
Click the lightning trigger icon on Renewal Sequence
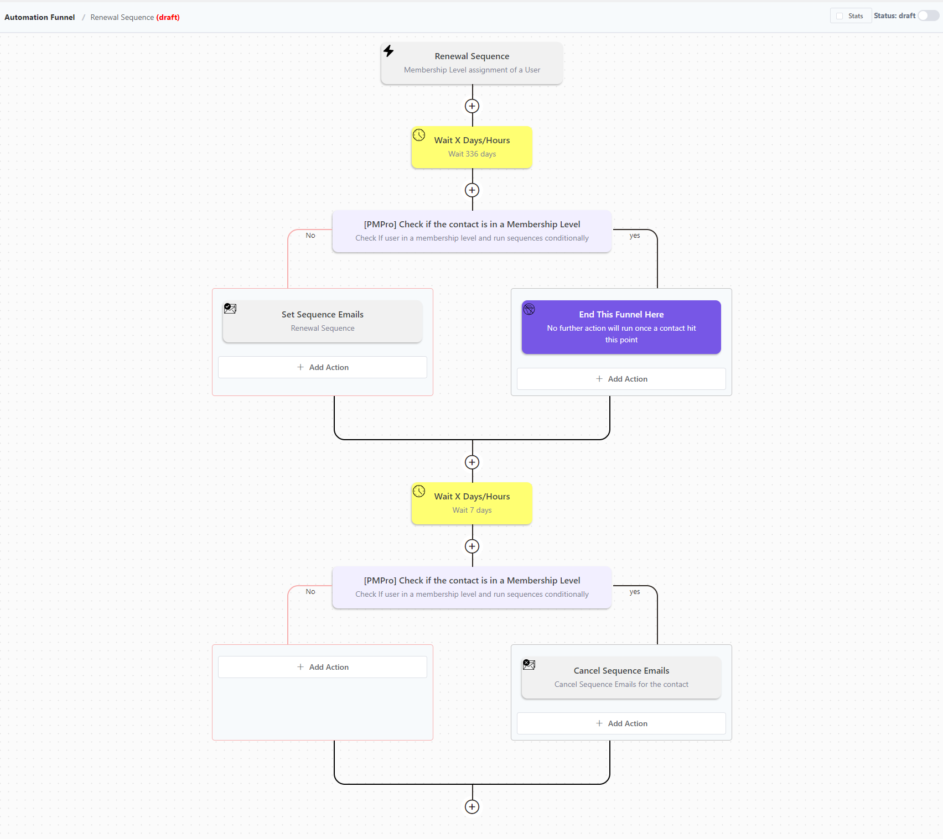(x=389, y=51)
